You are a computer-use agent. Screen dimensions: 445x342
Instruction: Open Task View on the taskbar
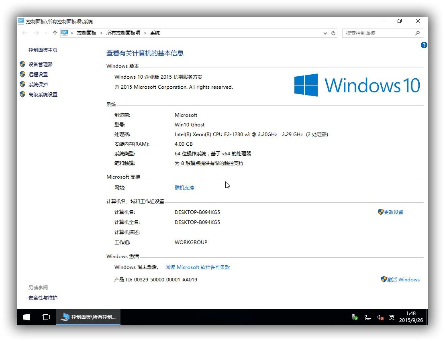[x=46, y=317]
